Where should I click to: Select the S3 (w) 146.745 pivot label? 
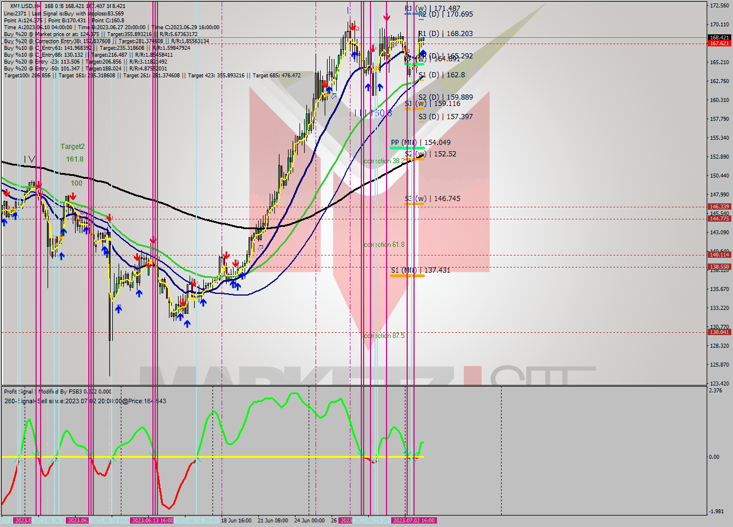[x=432, y=199]
